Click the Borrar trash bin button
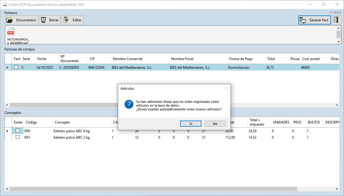Viewport: 344px width, 196px height. tap(50, 20)
